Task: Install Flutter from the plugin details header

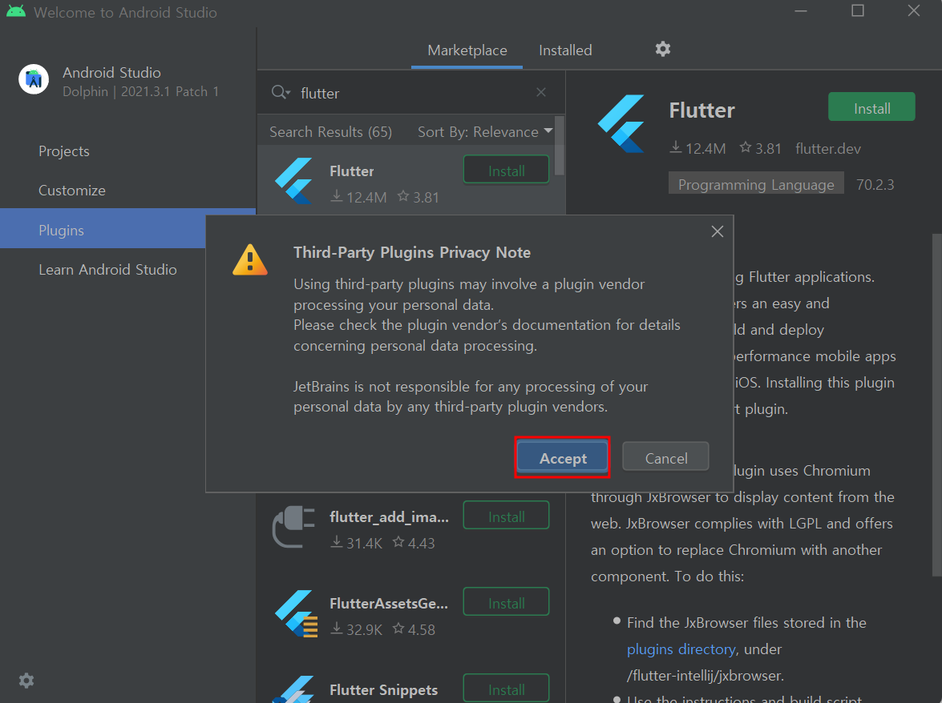Action: (x=871, y=108)
